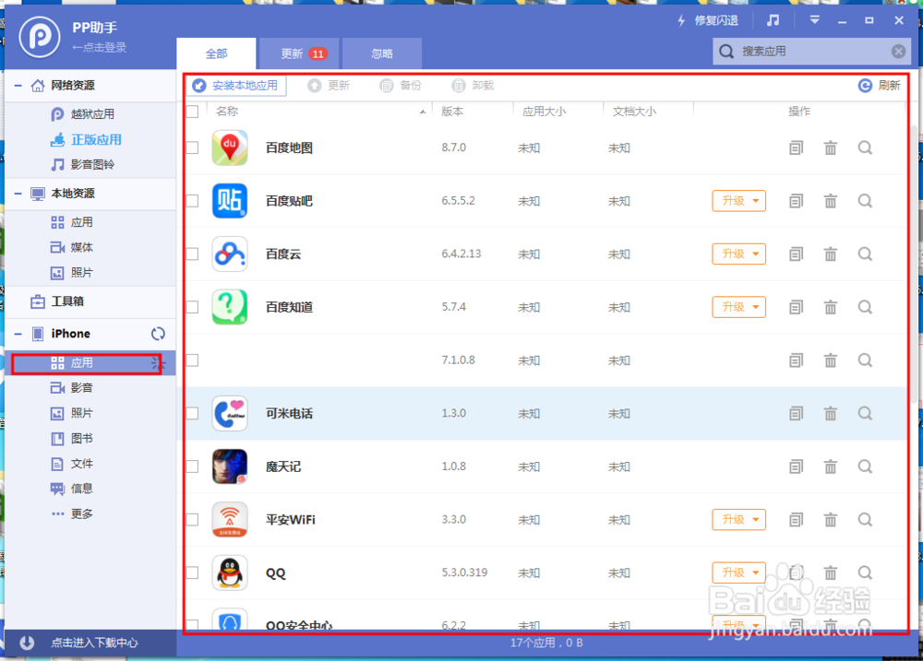
Task: Check the 魔天记 row checkbox
Action: [x=193, y=466]
